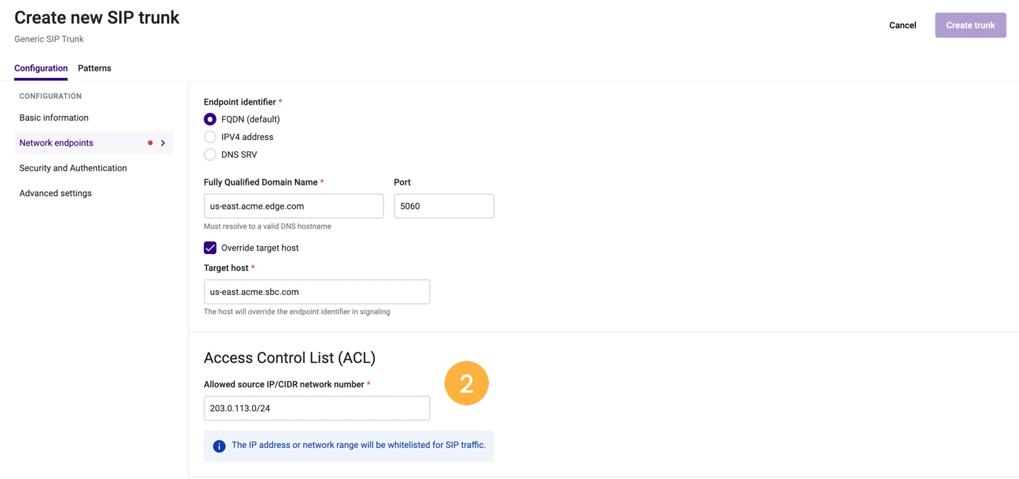Select DNS SRV as the endpoint identifier

coord(210,154)
